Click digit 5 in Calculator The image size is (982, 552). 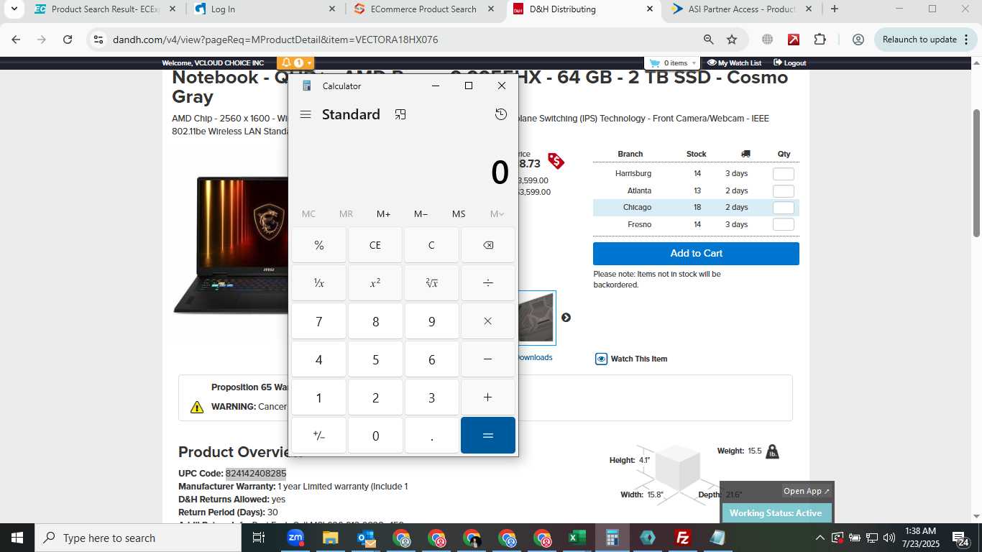click(375, 359)
